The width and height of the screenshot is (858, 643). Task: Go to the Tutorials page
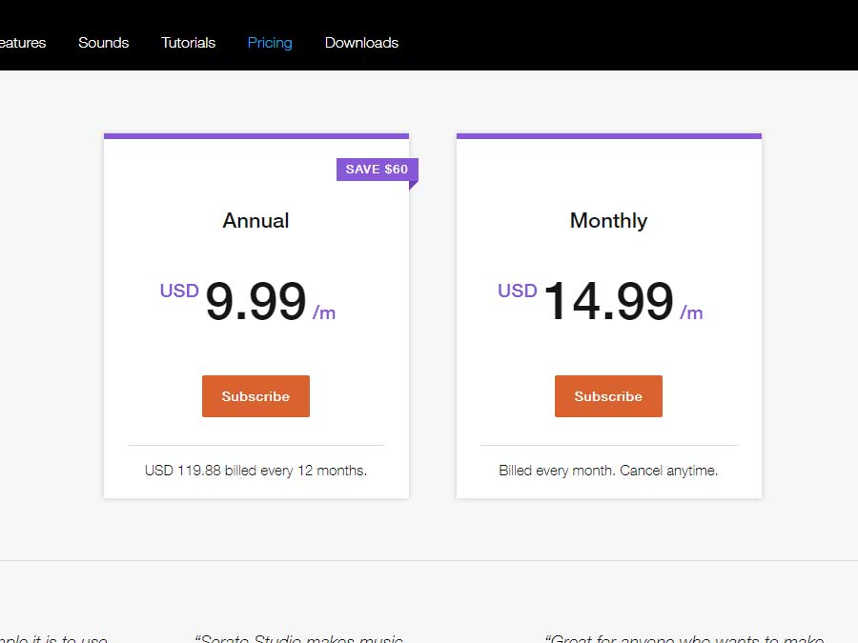(188, 43)
